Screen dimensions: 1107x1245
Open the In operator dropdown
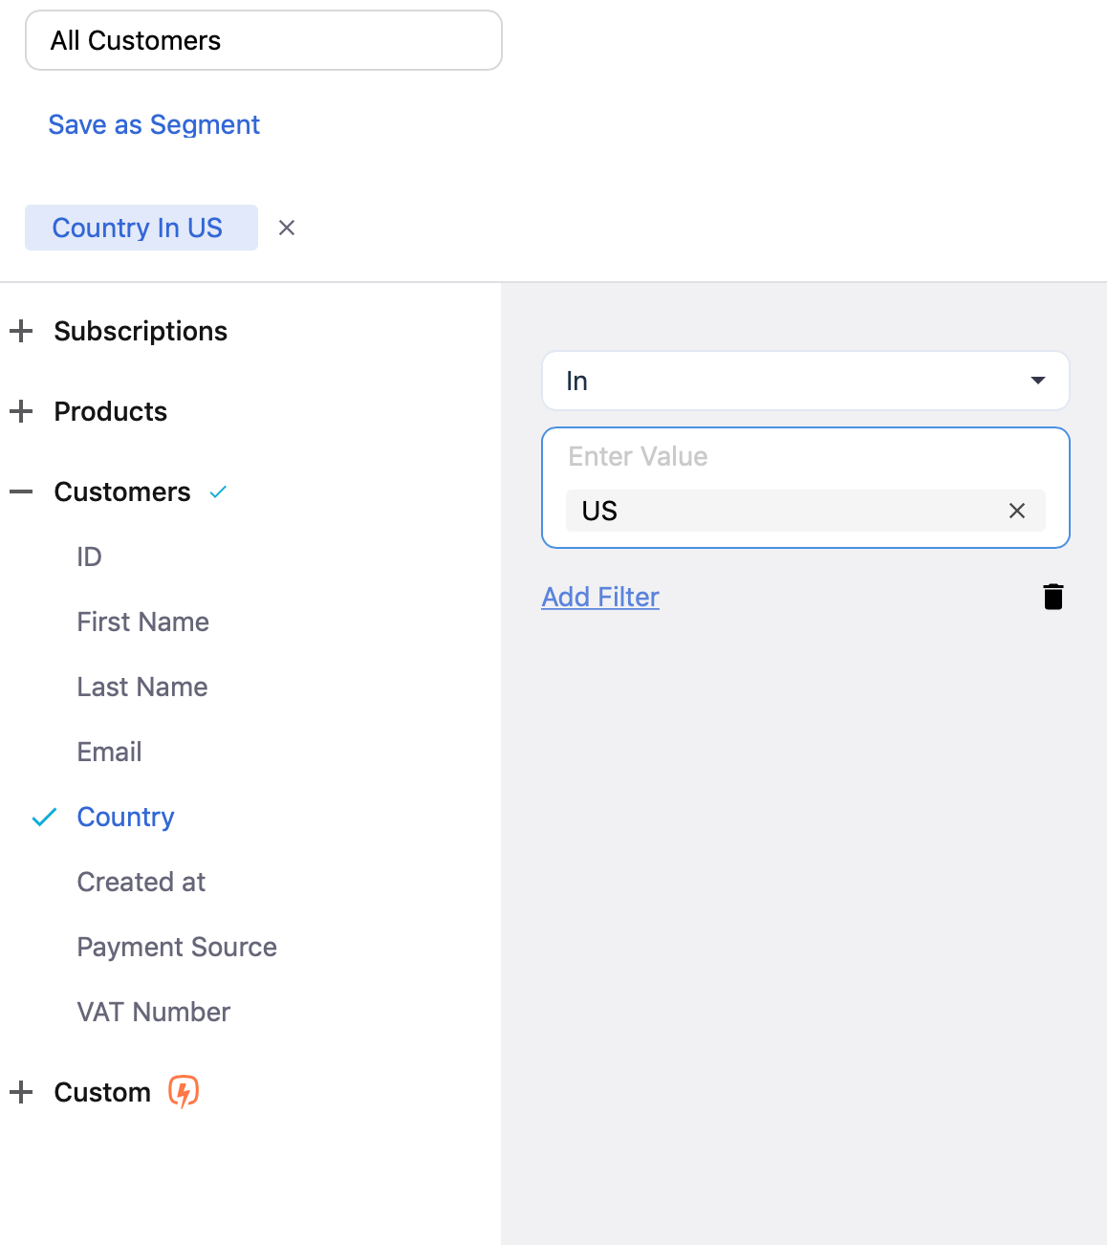(x=805, y=381)
